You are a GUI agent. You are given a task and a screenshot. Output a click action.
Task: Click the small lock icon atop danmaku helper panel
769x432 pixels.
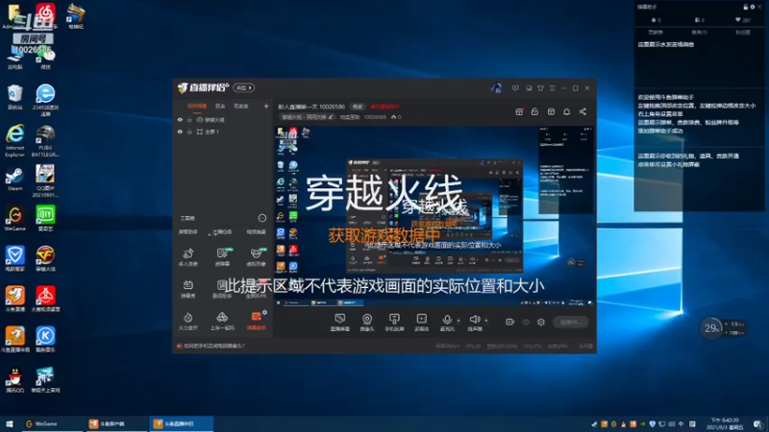(x=746, y=7)
